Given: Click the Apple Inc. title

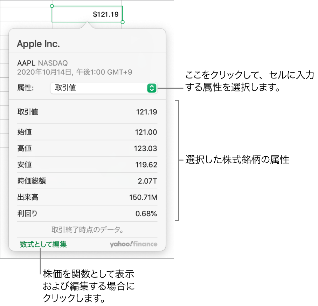Looking at the screenshot, I should 39,45.
